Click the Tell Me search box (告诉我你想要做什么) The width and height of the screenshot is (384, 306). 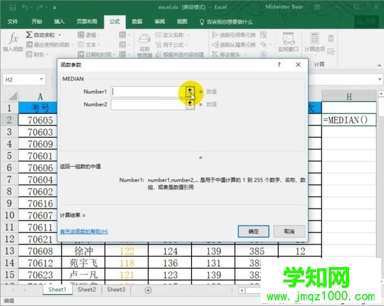point(226,22)
